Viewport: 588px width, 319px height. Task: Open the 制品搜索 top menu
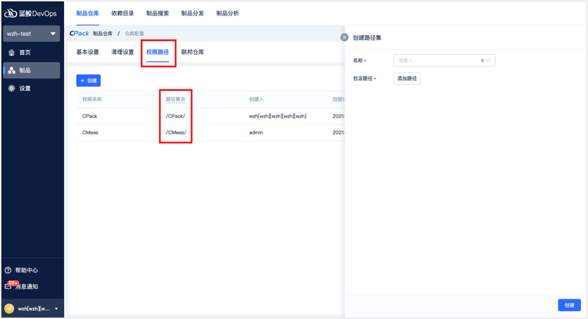tap(158, 13)
